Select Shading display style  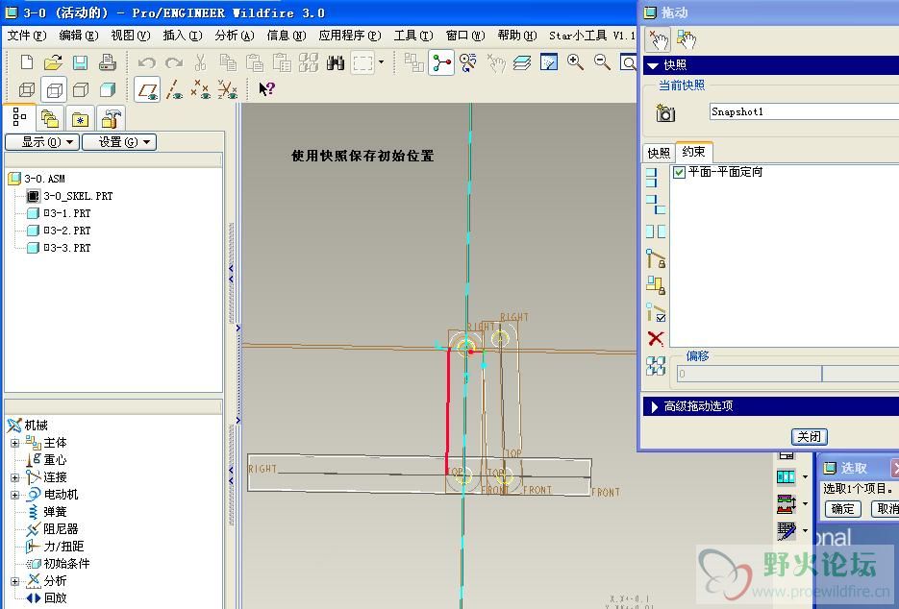(108, 89)
